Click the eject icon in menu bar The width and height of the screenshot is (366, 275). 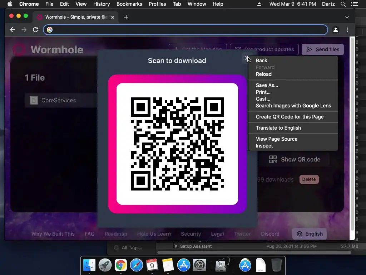tap(259, 4)
